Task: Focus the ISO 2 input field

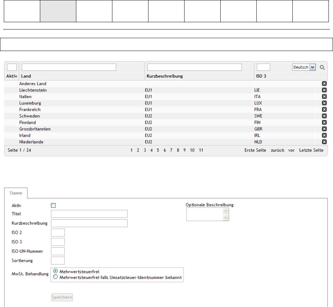Action: [x=58, y=232]
